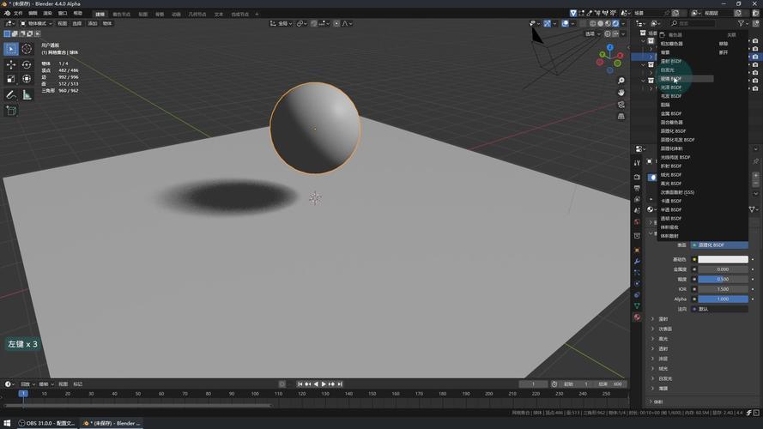Choose 玻璃 BSDF from shader list
The image size is (763, 429).
pyautogui.click(x=686, y=78)
